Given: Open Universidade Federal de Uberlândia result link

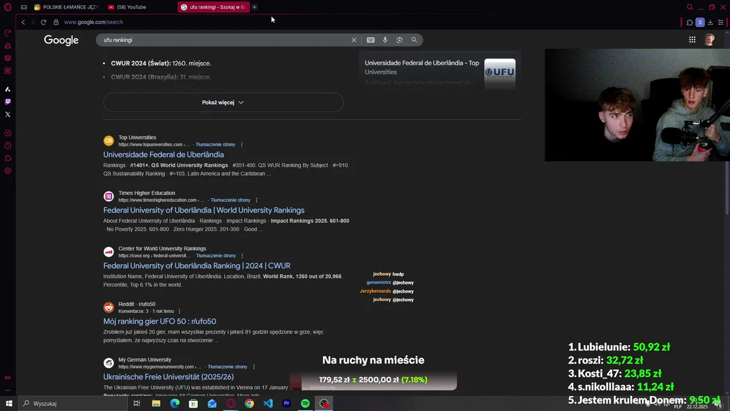Looking at the screenshot, I should [163, 155].
